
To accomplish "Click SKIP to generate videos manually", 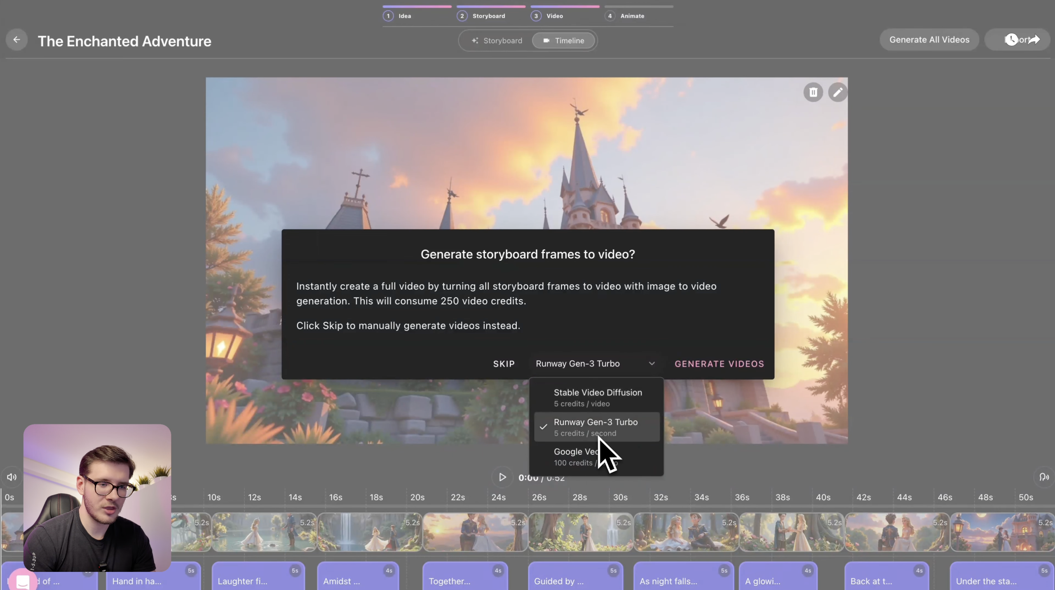I will point(504,363).
